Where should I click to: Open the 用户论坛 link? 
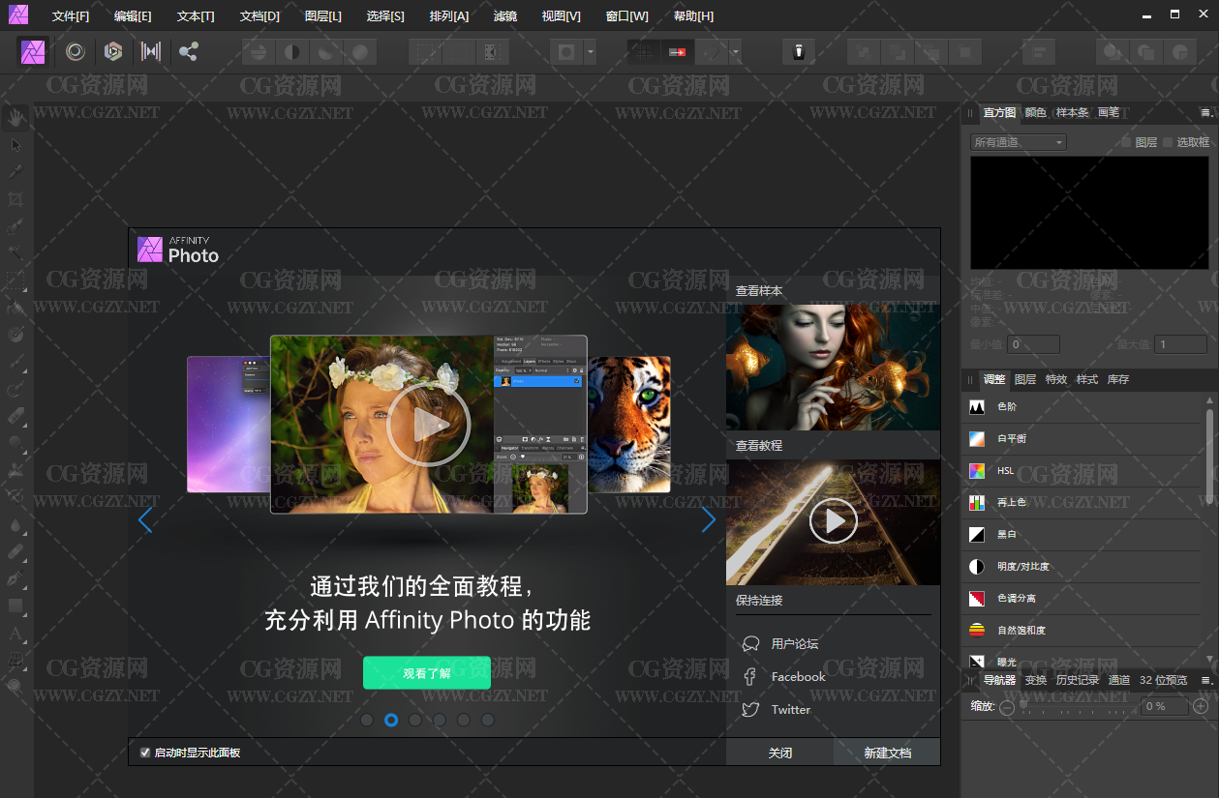pyautogui.click(x=794, y=644)
